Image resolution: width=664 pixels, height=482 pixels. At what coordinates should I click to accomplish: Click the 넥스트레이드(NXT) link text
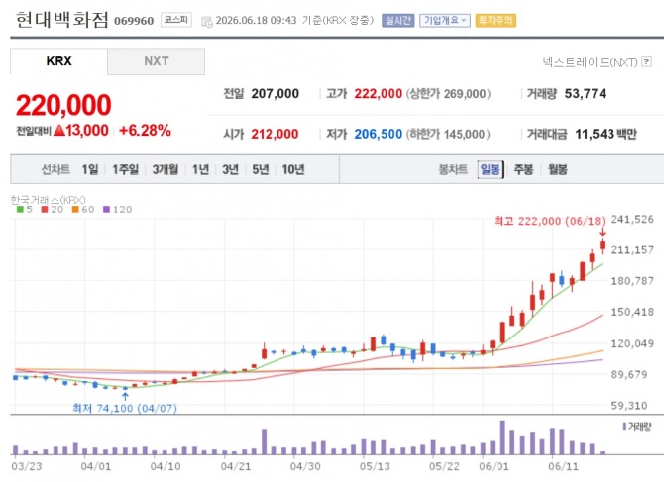pos(590,62)
